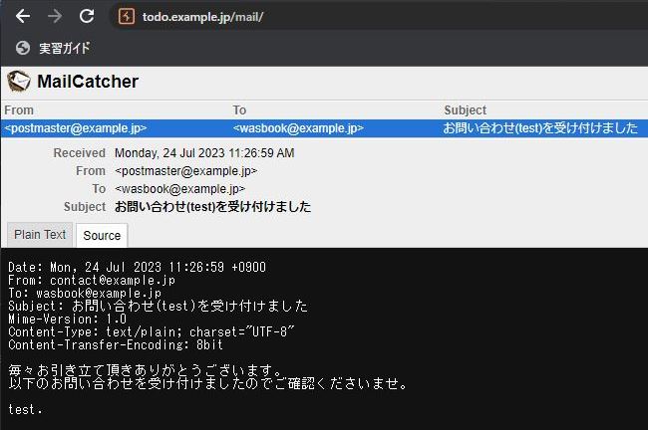Click the From column header
Screen dimensions: 648x430
point(19,110)
